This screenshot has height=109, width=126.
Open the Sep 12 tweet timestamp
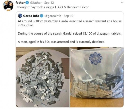coord(49,3)
